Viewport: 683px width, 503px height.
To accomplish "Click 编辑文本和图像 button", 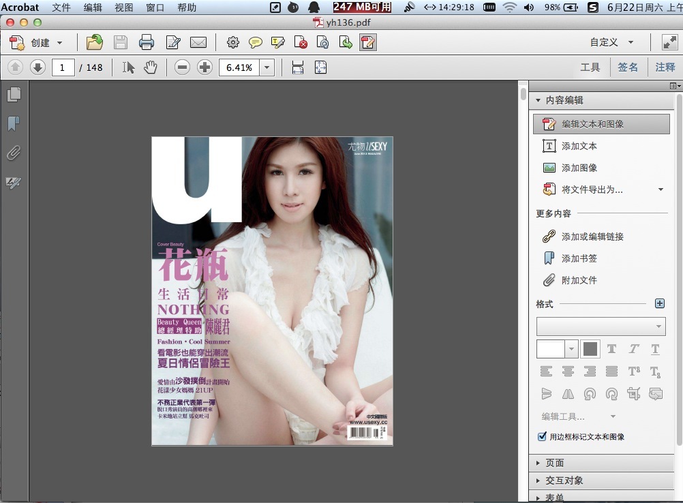I will pyautogui.click(x=592, y=124).
